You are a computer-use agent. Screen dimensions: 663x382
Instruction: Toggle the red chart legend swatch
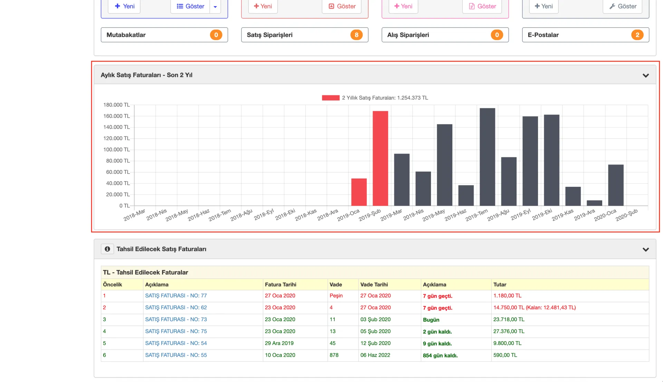(x=331, y=98)
